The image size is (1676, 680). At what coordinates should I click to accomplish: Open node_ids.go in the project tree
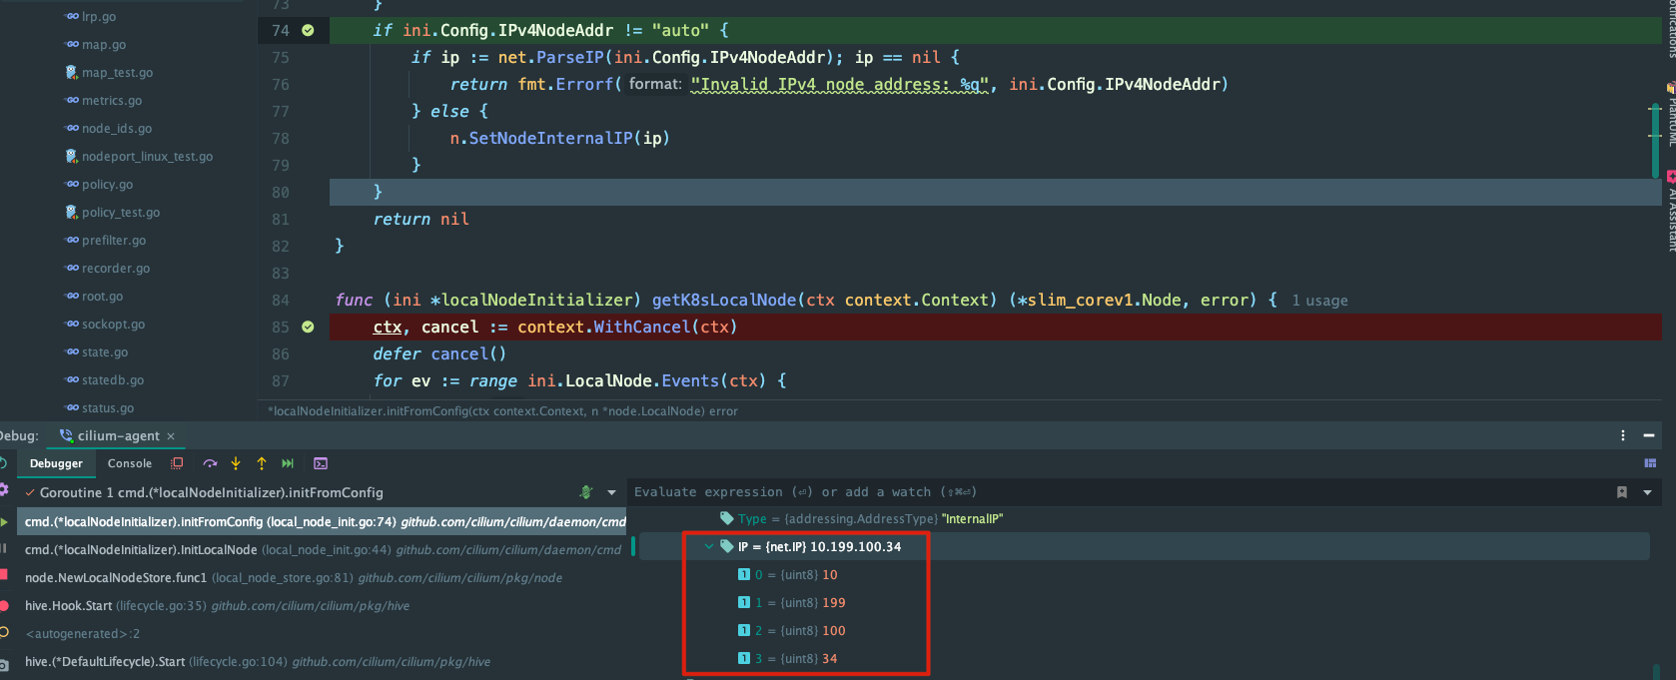[117, 129]
